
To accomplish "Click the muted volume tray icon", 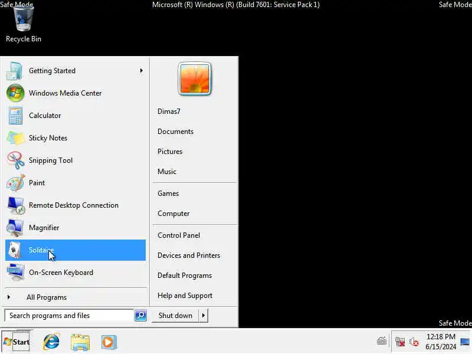I will 414,342.
